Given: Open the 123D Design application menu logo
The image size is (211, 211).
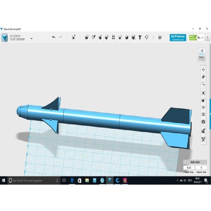Looking at the screenshot, I should click(x=4, y=38).
